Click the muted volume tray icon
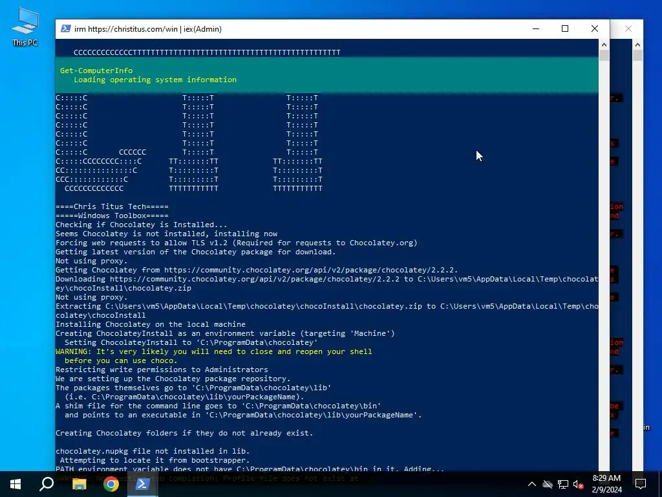662x497 pixels. coord(578,484)
